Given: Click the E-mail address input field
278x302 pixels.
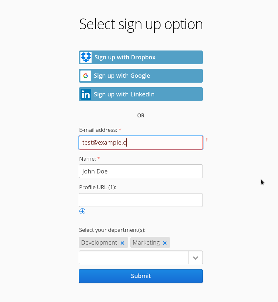Looking at the screenshot, I should [140, 142].
